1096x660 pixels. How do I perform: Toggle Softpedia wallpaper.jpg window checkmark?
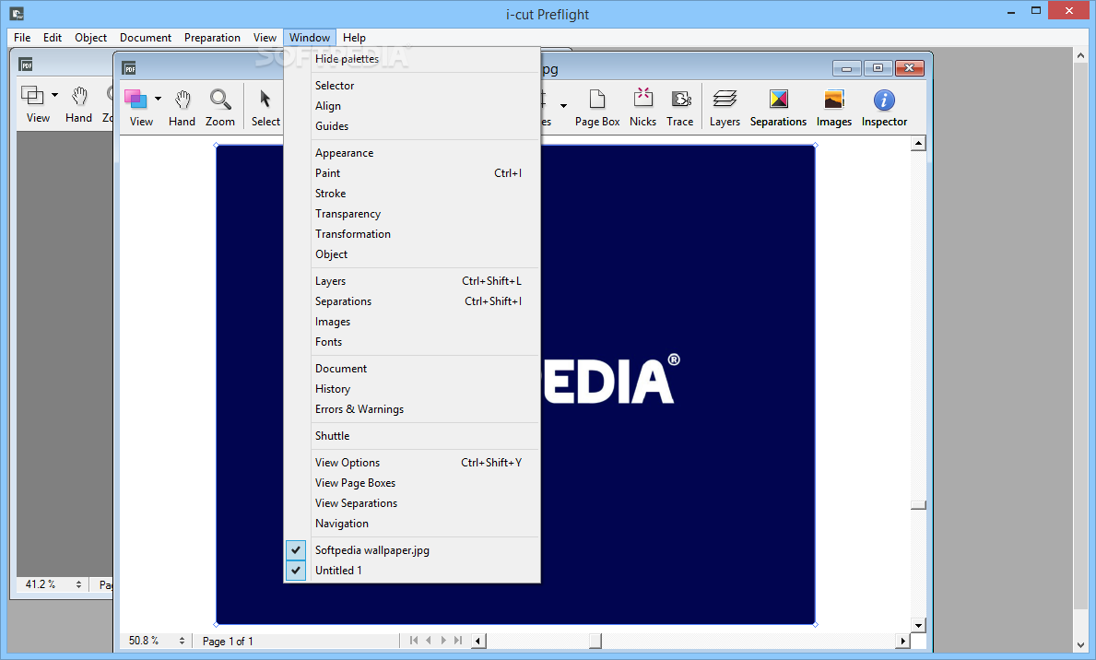(x=296, y=550)
